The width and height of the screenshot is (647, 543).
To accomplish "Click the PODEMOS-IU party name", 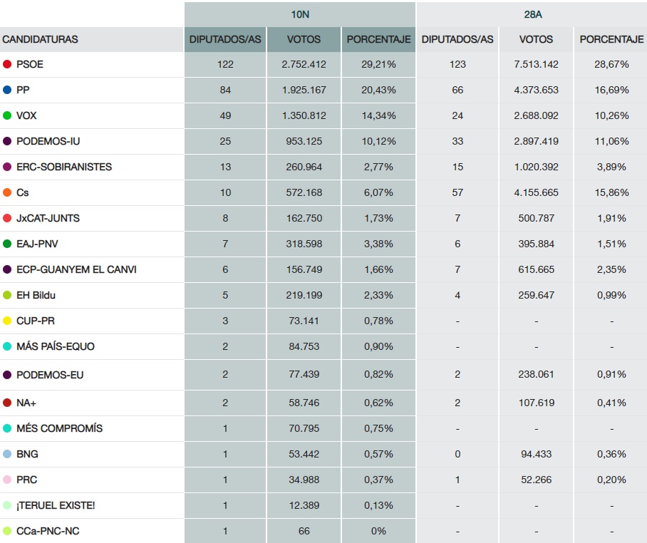I will [x=48, y=141].
